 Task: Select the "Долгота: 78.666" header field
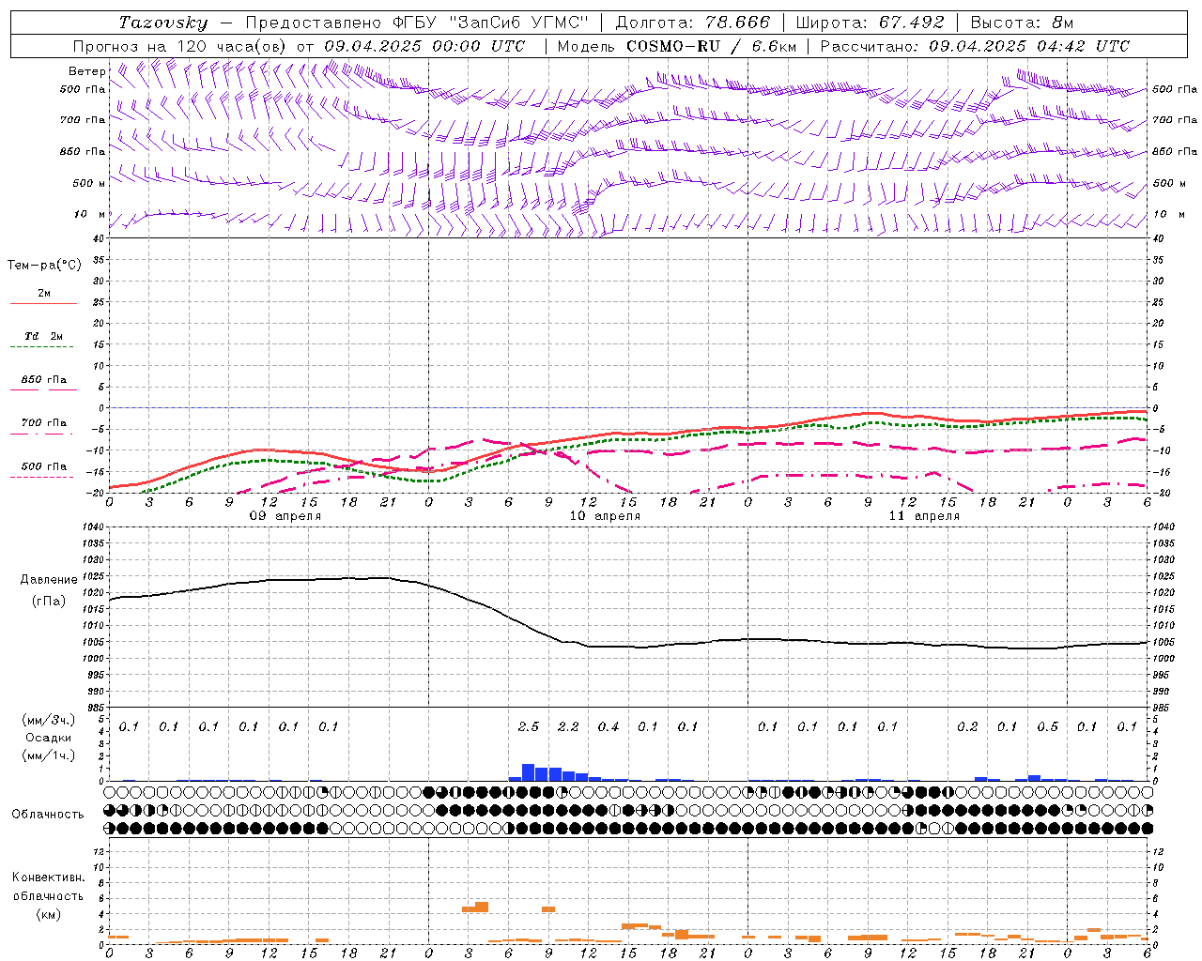(x=692, y=23)
